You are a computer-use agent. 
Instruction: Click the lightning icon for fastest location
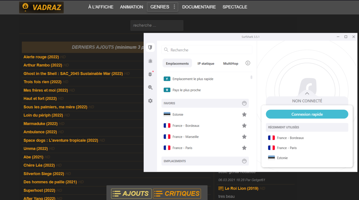pos(167,79)
